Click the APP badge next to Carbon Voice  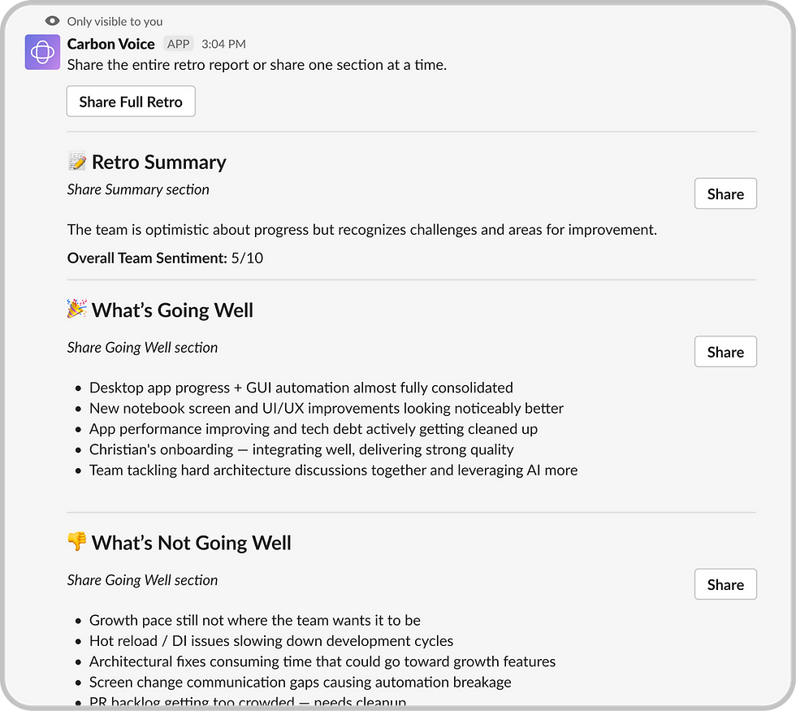(x=178, y=44)
